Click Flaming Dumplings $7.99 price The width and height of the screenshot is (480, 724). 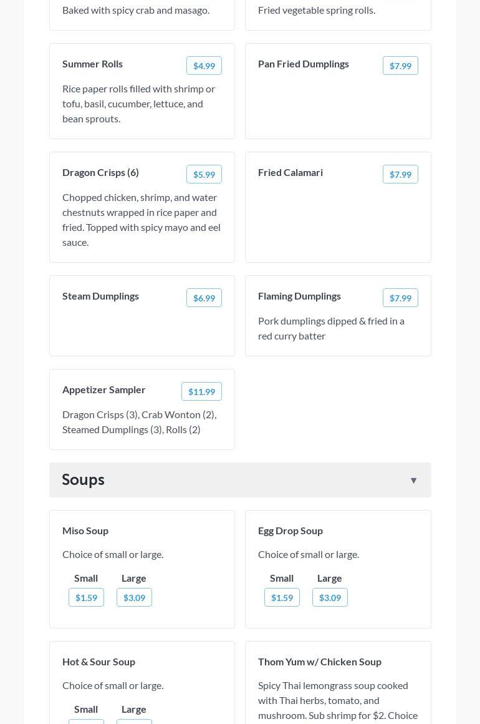pos(400,298)
